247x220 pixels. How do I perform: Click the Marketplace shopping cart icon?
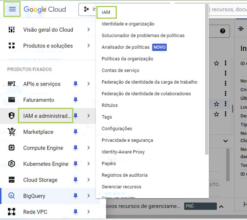coord(12,132)
